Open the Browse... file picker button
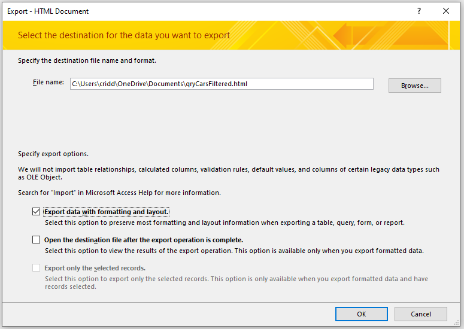This screenshot has width=464, height=329. pos(414,86)
